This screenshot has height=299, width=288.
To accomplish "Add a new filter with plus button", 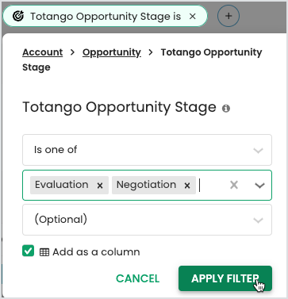I will pyautogui.click(x=228, y=16).
